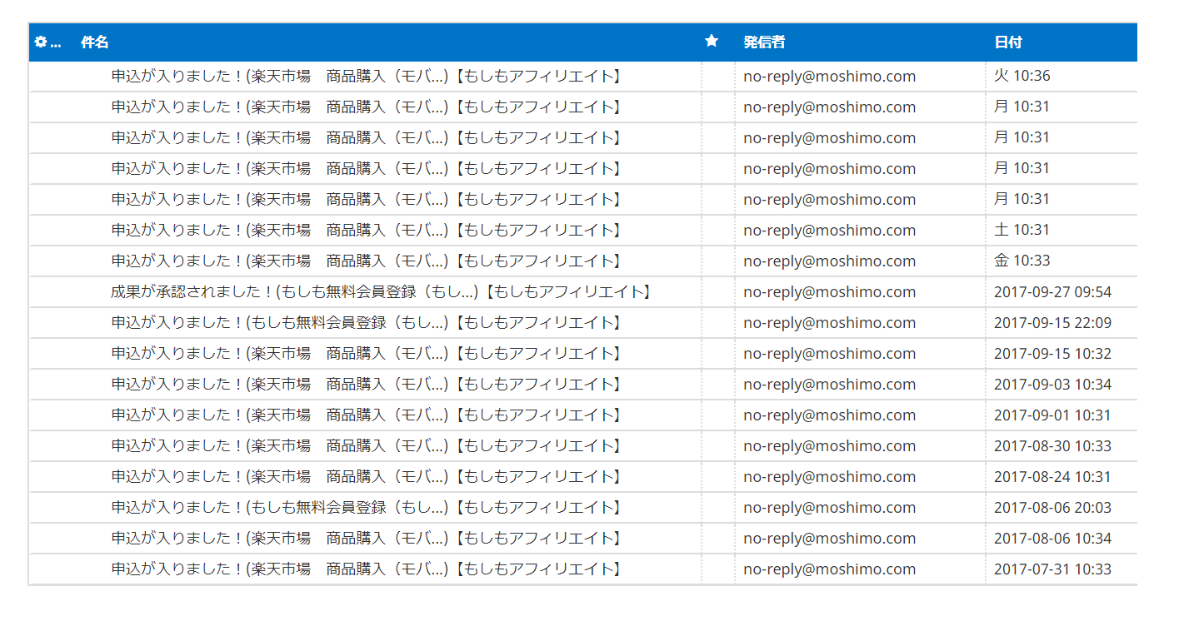1184x636 pixels.
Task: Select sender no-reply@moshimo.com on the 金 10:33 row
Action: [830, 261]
